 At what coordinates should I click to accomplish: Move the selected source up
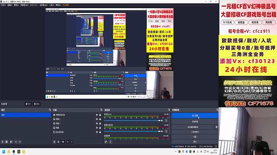(68, 142)
